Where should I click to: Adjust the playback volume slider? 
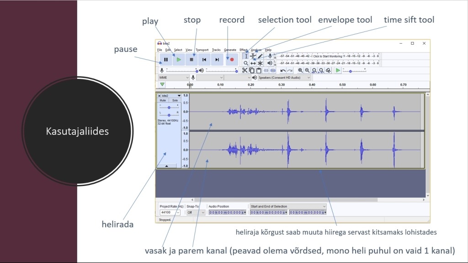222,71
